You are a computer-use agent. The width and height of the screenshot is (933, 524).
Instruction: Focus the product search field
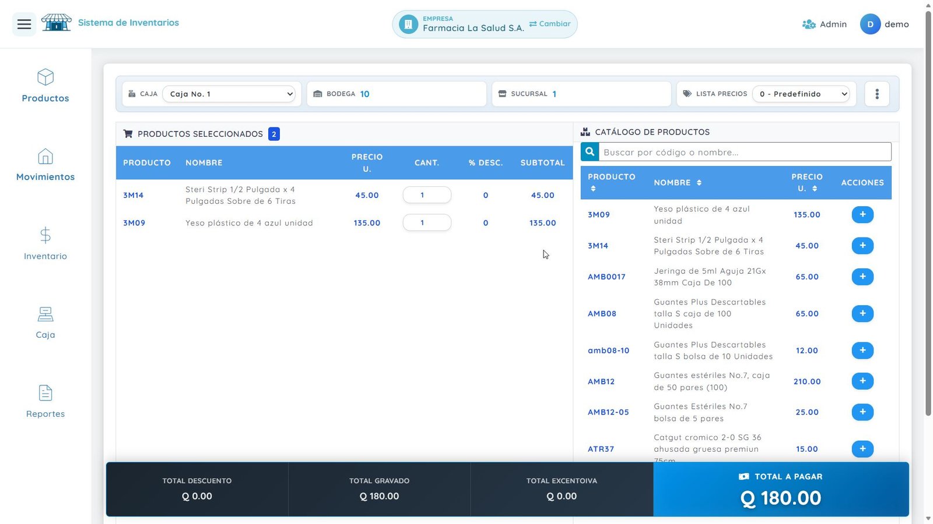click(x=745, y=152)
